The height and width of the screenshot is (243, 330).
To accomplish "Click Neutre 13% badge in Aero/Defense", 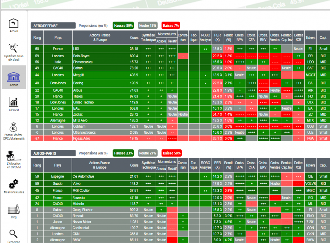I will pos(148,25).
